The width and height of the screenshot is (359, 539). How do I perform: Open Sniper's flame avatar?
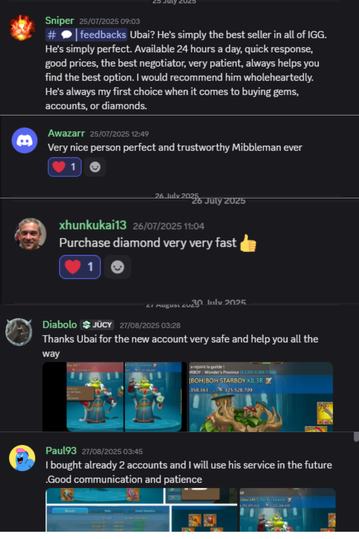tap(22, 28)
